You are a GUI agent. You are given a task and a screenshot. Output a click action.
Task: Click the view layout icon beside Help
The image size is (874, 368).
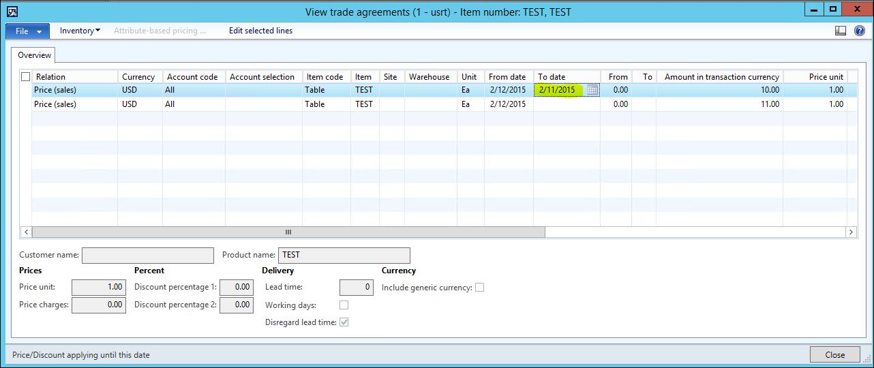point(841,31)
